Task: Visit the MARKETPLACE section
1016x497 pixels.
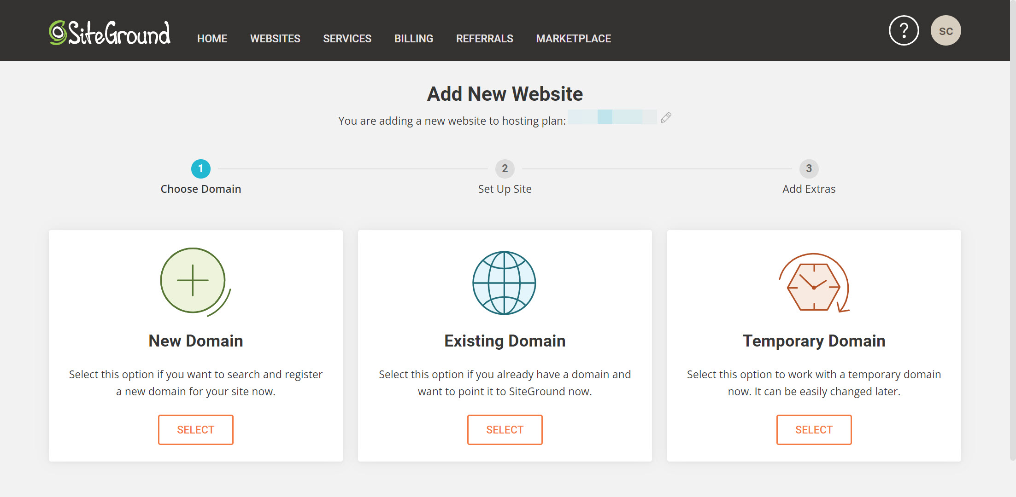Action: coord(573,39)
